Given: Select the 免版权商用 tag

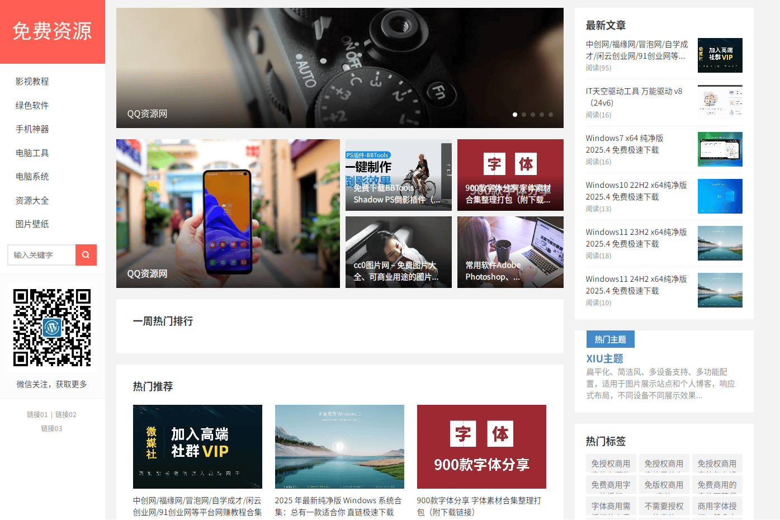Looking at the screenshot, I should pos(664,485).
